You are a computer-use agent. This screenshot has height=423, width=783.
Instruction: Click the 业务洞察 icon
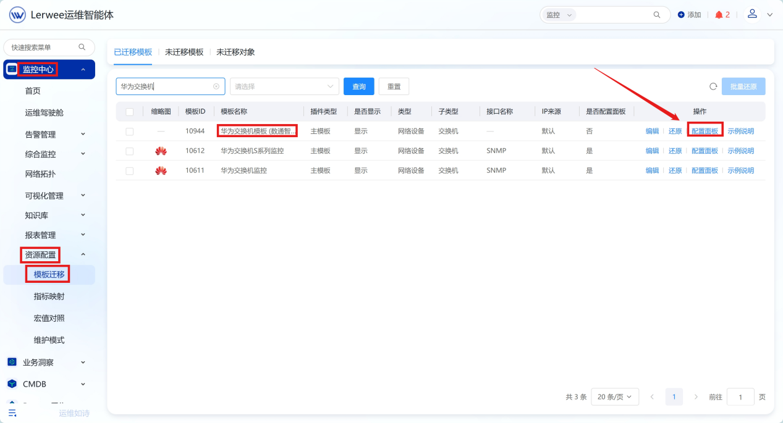(12, 362)
